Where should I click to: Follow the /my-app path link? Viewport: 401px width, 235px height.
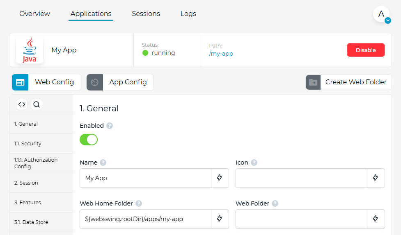coord(221,54)
